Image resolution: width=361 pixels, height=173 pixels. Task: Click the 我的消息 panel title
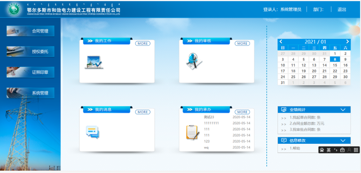point(103,110)
